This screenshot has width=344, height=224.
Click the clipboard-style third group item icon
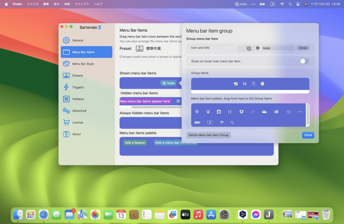point(253,84)
